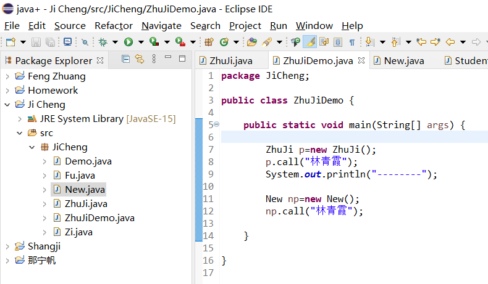Viewport: 488px width, 284px height.
Task: Click the New Java Package icon
Action: click(209, 42)
